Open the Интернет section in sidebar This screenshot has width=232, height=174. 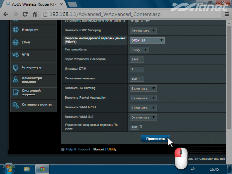[x=30, y=30]
